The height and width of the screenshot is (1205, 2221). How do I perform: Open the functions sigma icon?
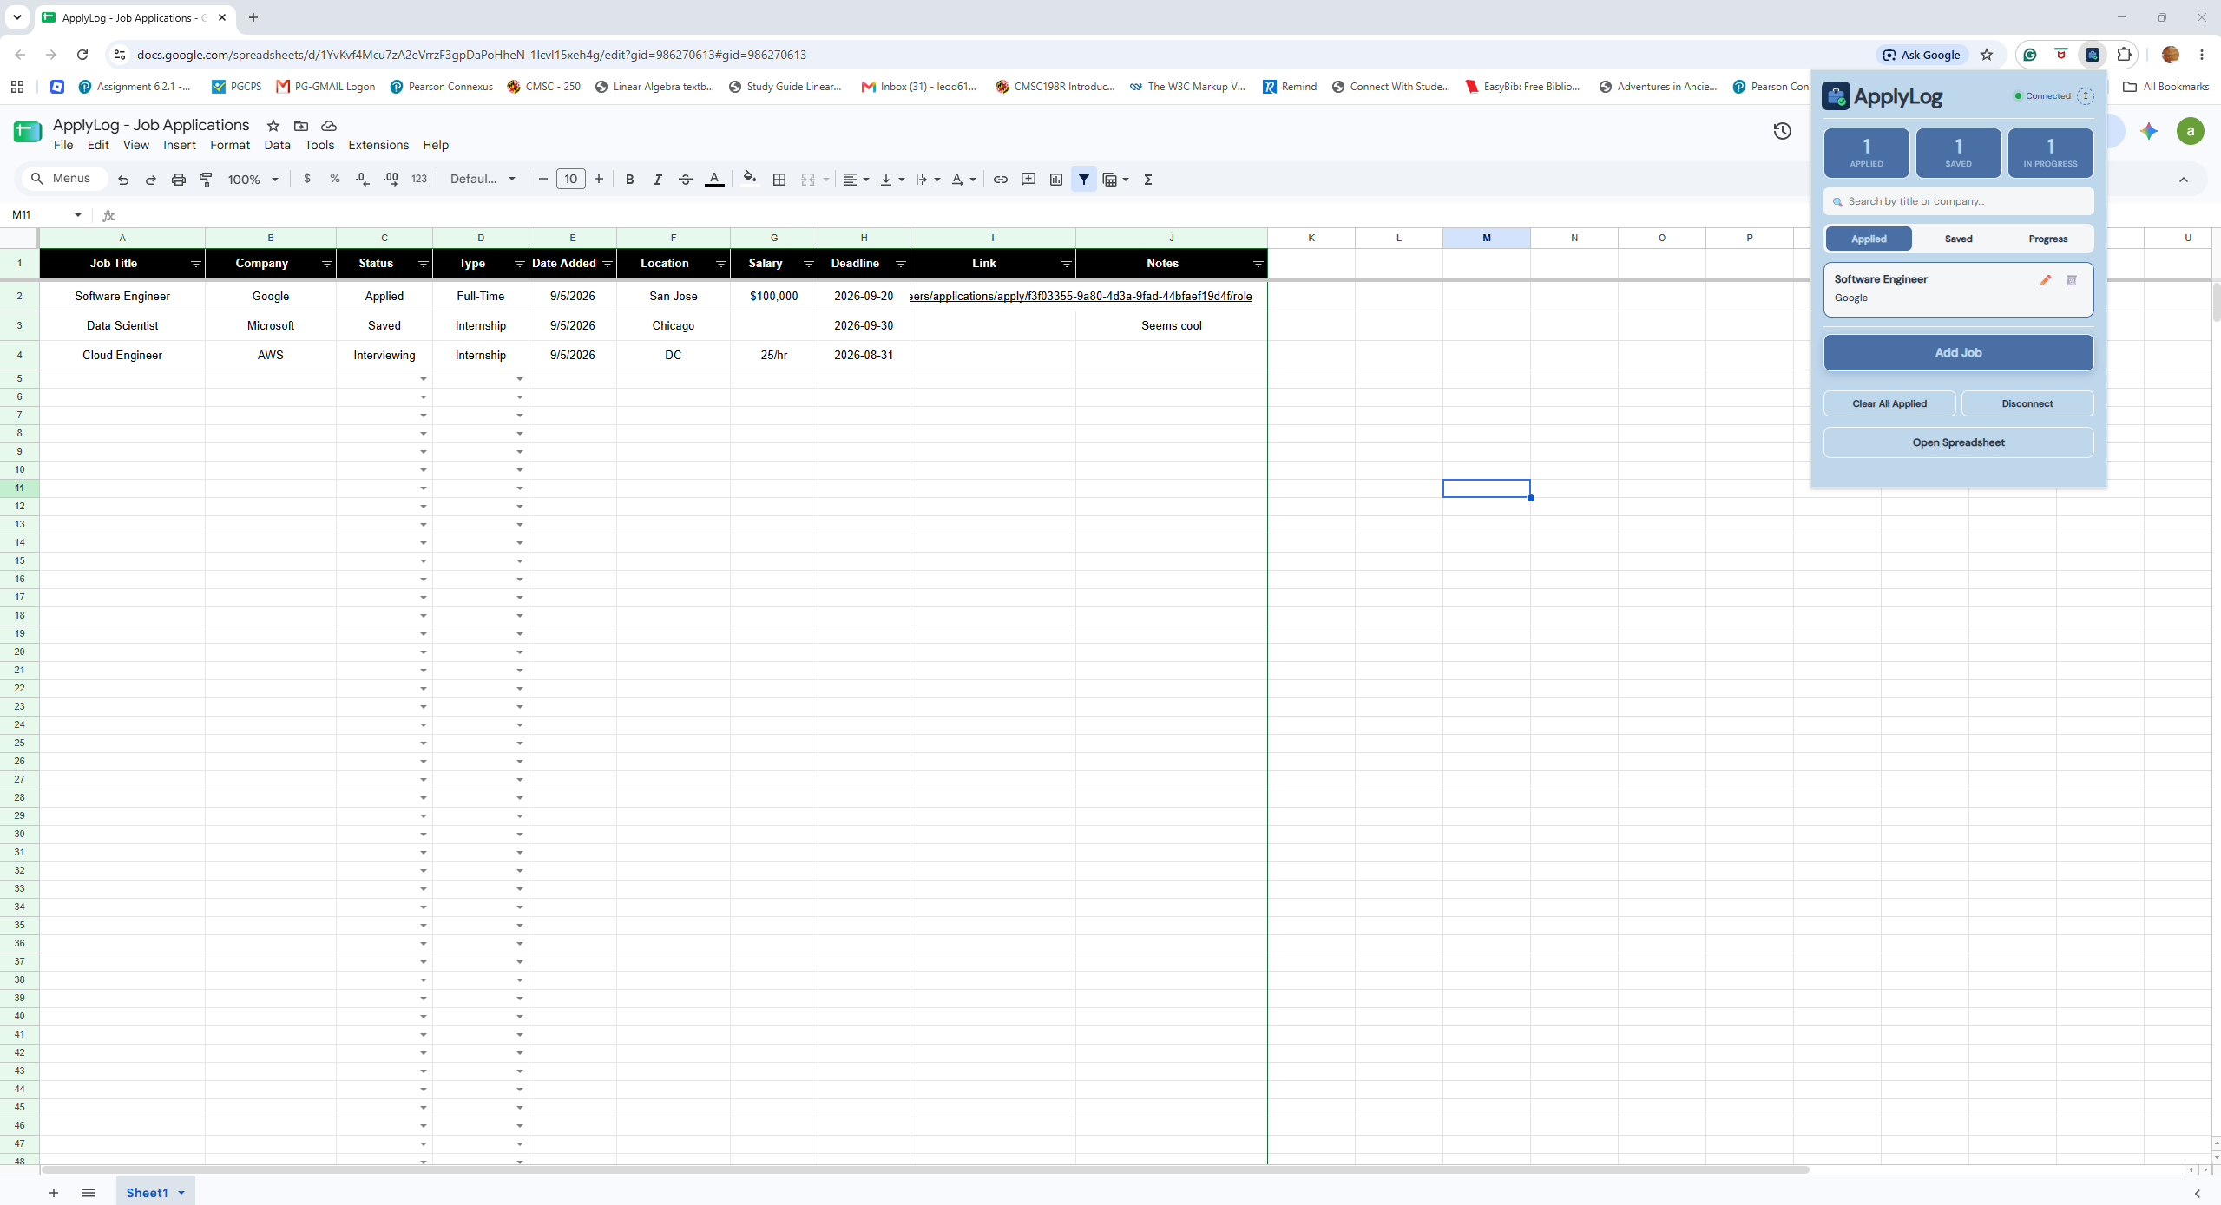click(1148, 180)
